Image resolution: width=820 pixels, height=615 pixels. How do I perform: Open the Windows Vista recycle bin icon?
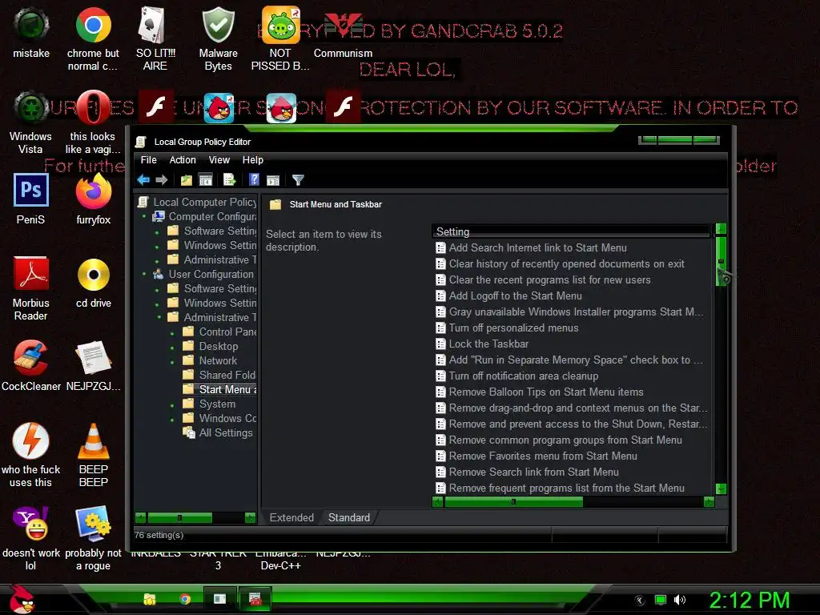tap(31, 122)
